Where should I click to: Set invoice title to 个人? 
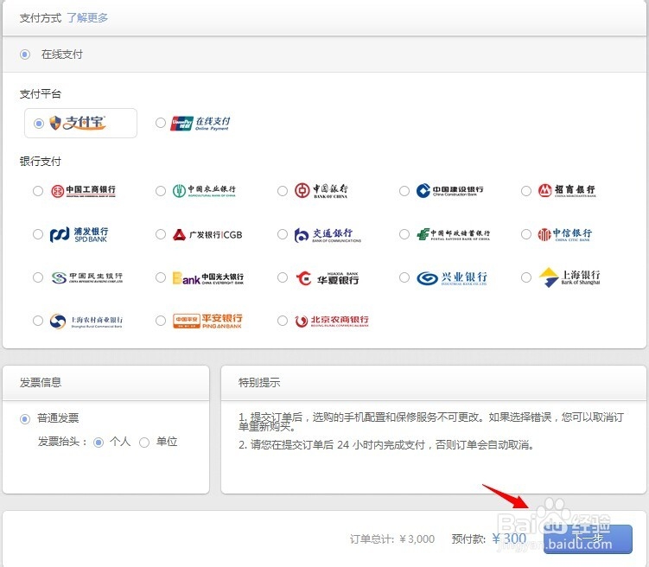tap(99, 443)
